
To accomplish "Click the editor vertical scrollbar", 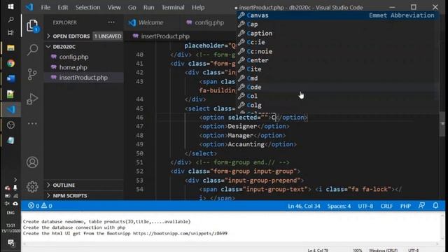I will point(442,123).
